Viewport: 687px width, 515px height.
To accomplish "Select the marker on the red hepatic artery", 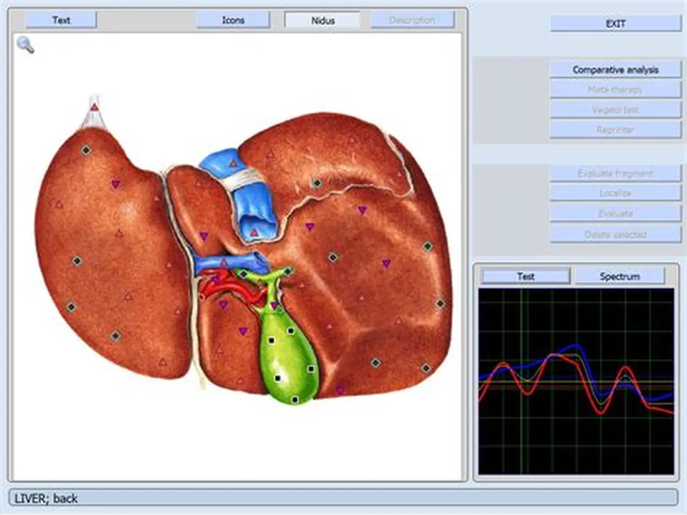I will [x=215, y=280].
